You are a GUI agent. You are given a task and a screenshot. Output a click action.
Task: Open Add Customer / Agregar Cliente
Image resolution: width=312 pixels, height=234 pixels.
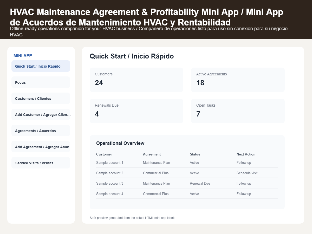point(41,114)
